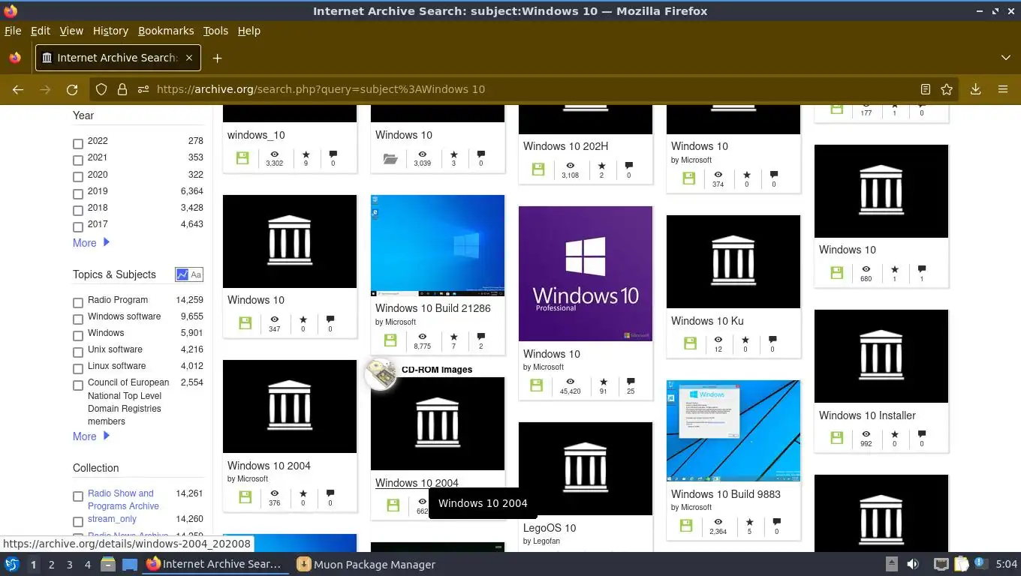This screenshot has width=1021, height=576.
Task: Open the History menu
Action: point(110,31)
